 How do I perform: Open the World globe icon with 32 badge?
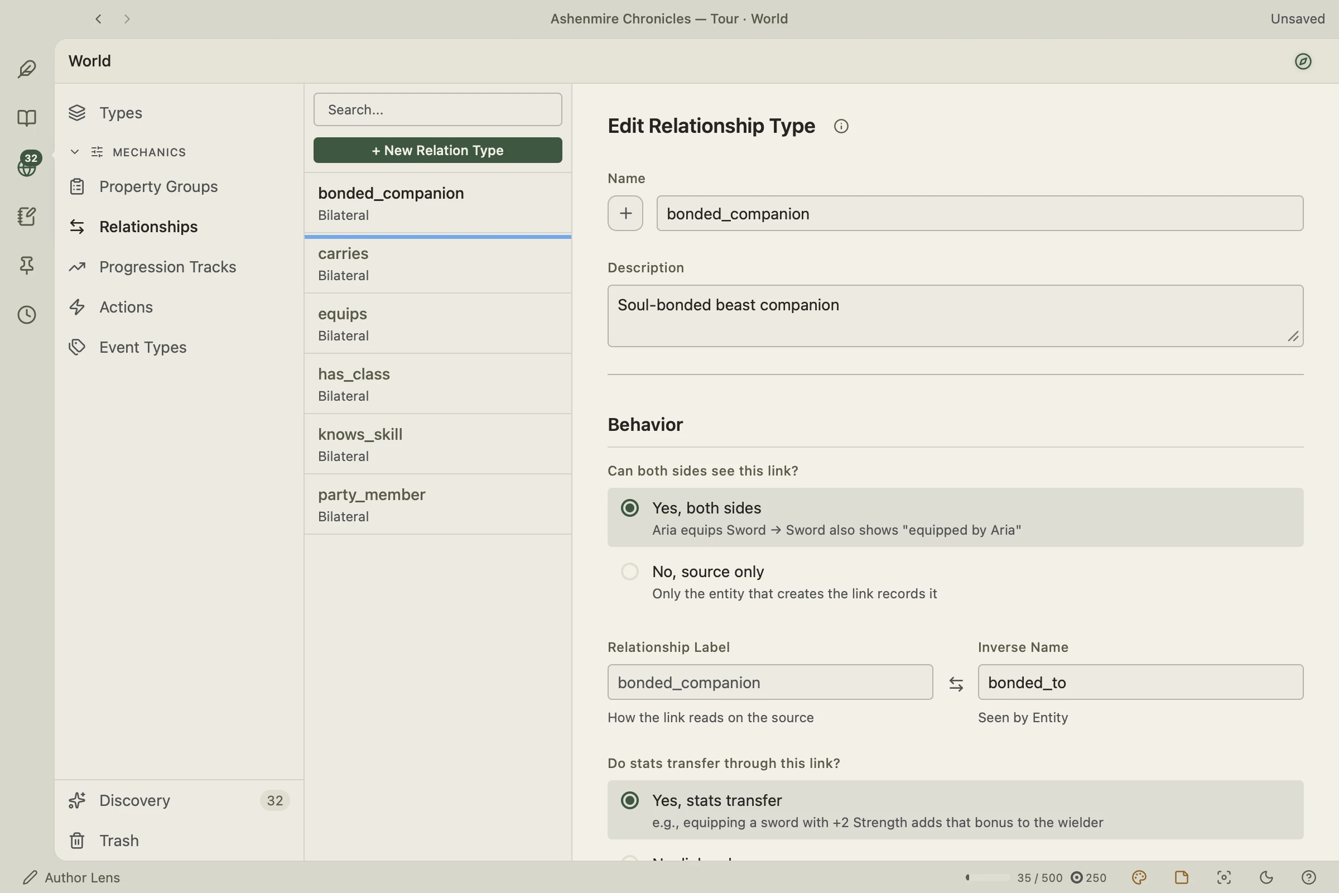pyautogui.click(x=27, y=166)
